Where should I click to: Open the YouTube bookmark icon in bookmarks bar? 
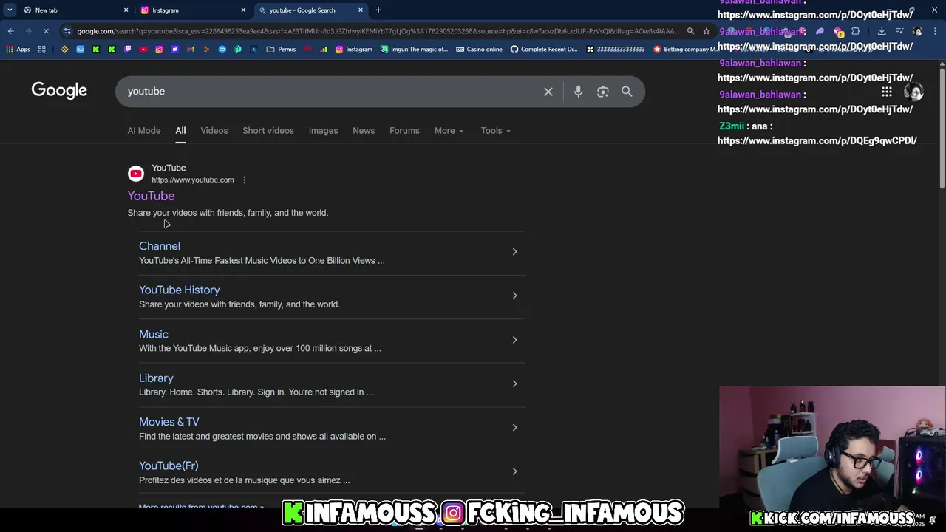pyautogui.click(x=143, y=50)
